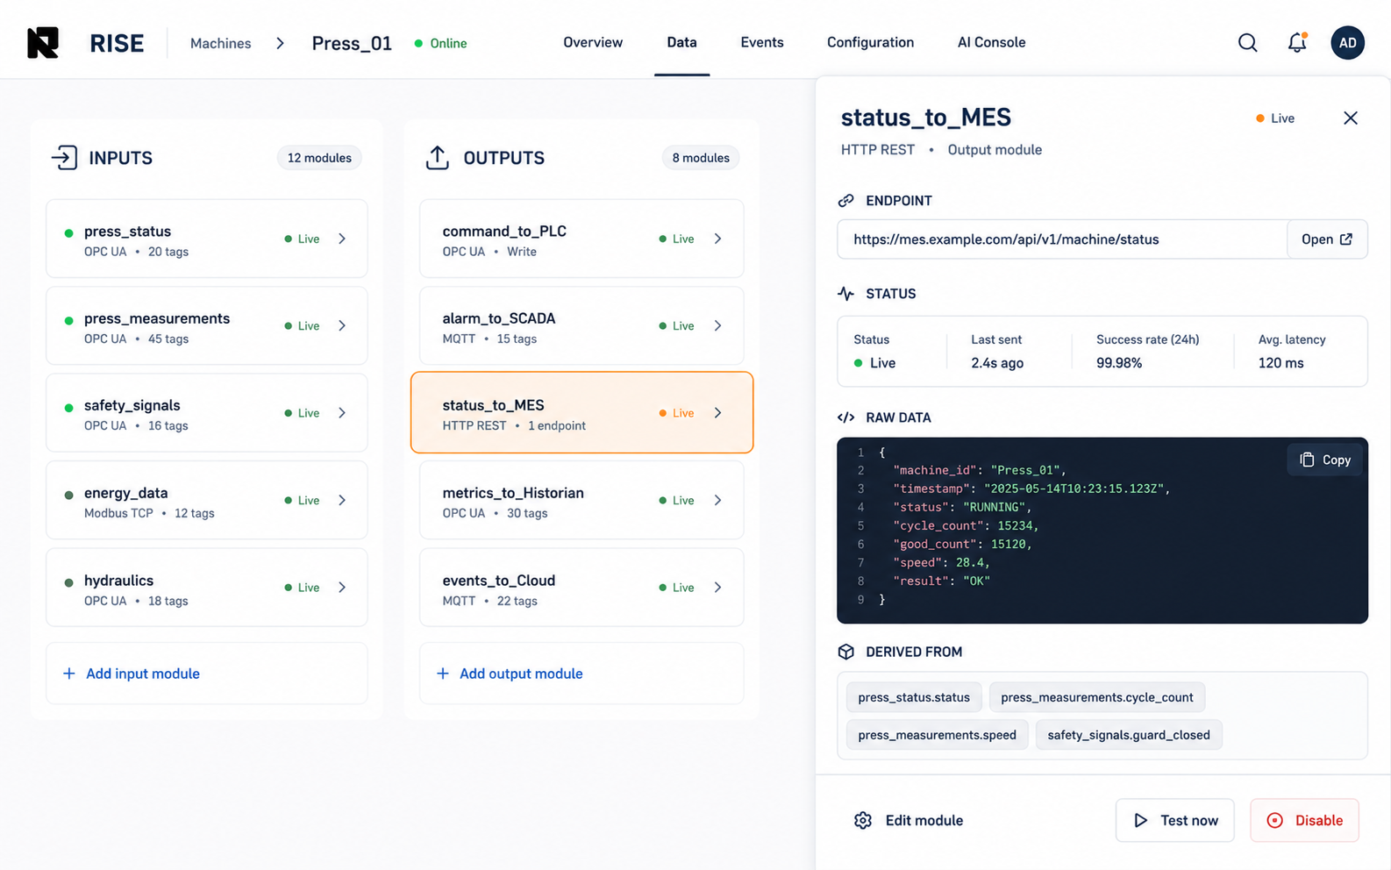Select the status_to_MES output card
Image resolution: width=1391 pixels, height=870 pixels.
581,413
